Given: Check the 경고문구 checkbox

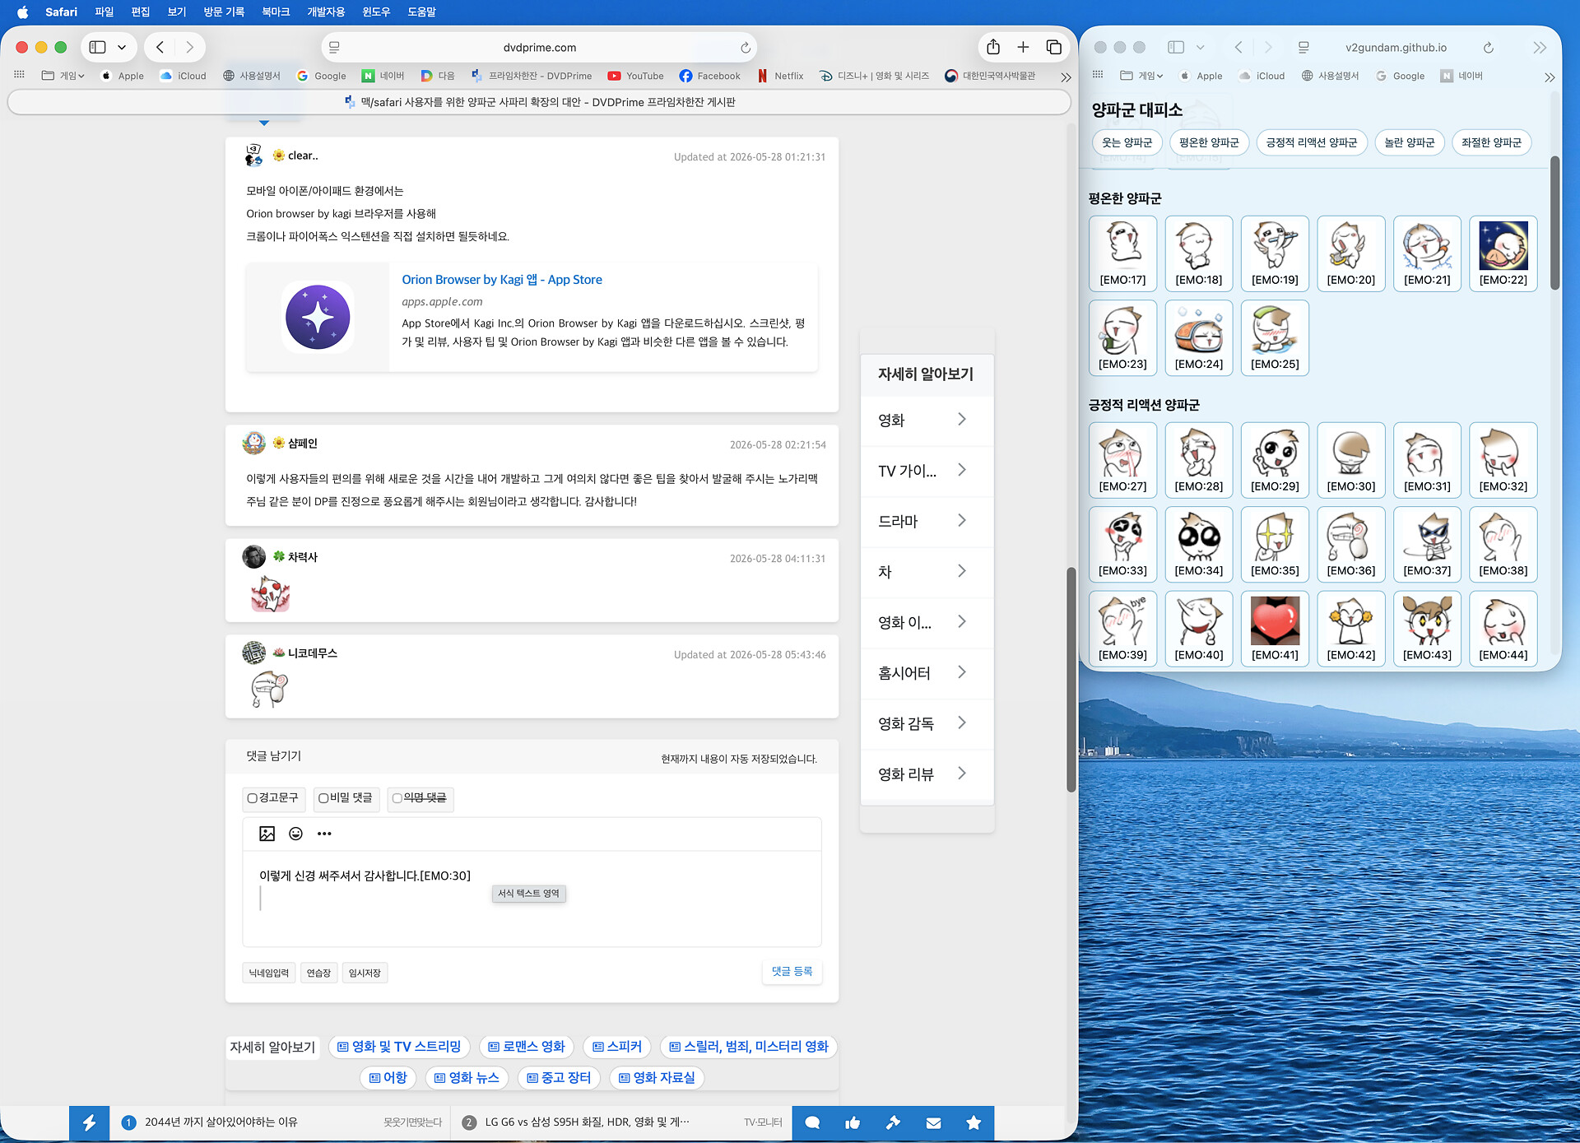Looking at the screenshot, I should coord(253,798).
